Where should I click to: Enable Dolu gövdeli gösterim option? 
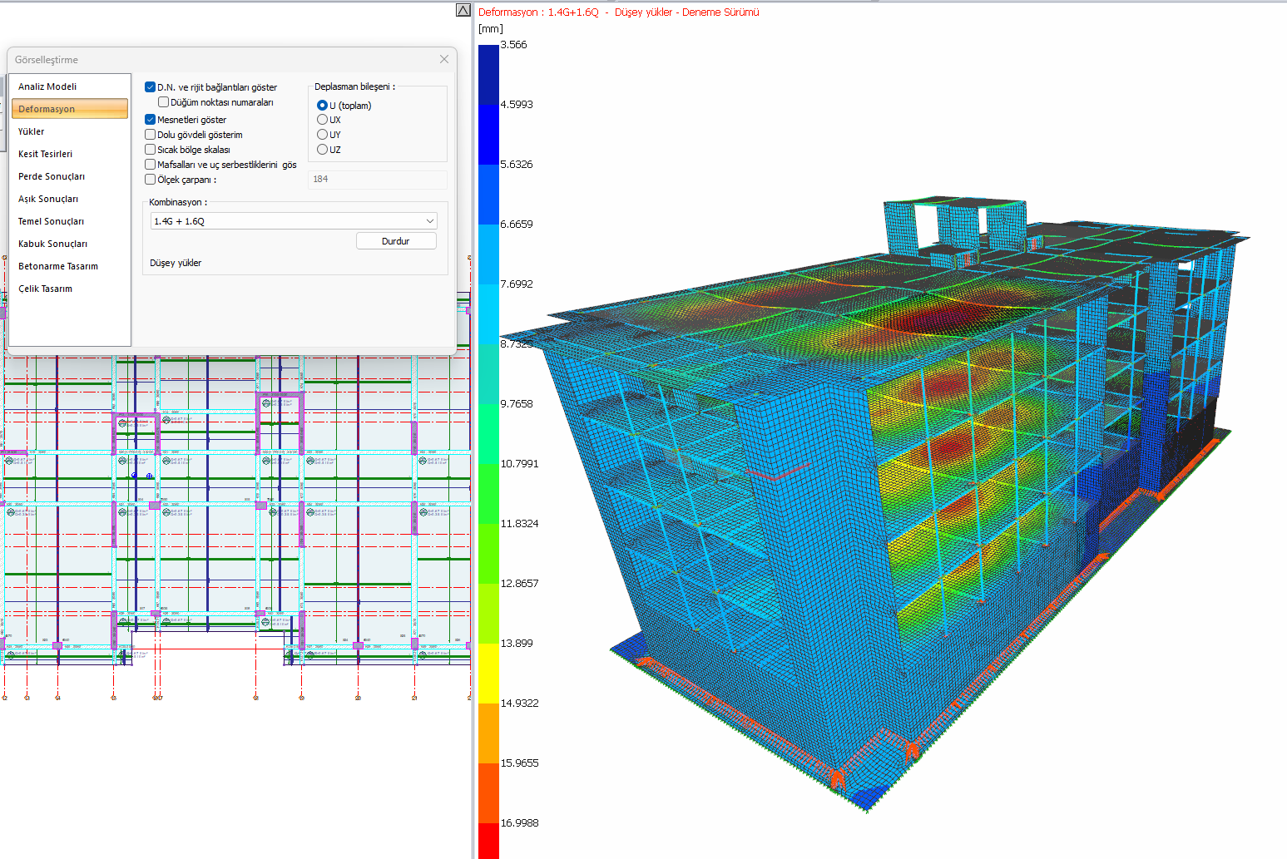151,135
